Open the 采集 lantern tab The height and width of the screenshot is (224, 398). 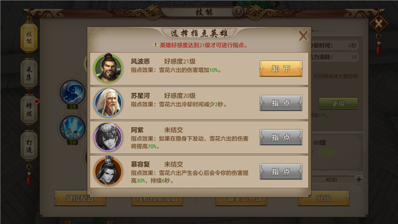(29, 74)
